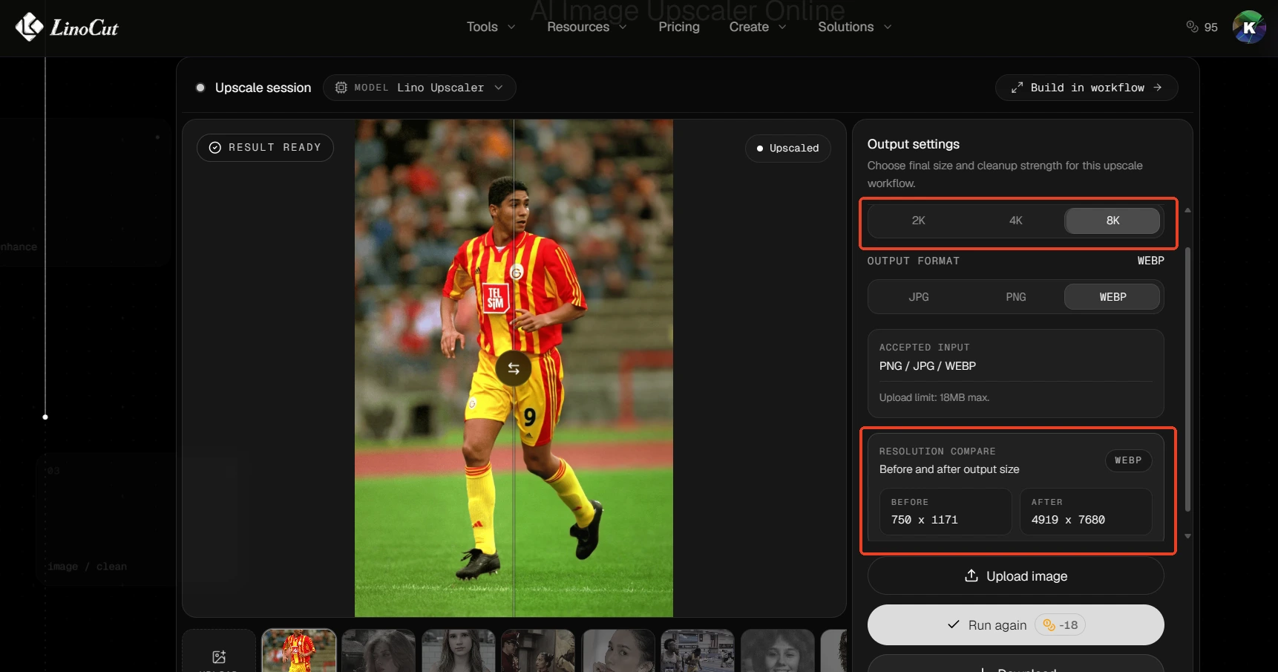1278x672 pixels.
Task: Click the settings panel scrollbar down arrow
Action: [x=1187, y=536]
